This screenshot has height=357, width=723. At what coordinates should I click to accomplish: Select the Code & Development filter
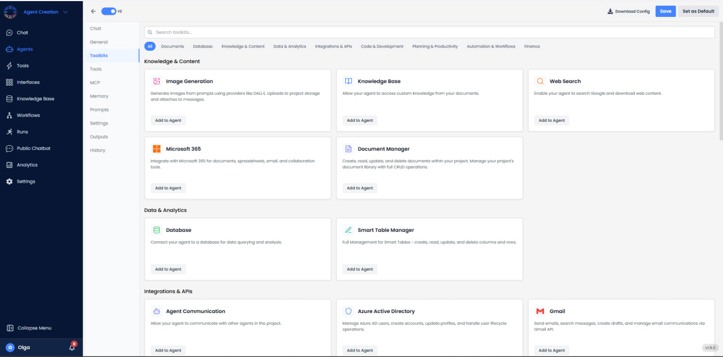[382, 46]
